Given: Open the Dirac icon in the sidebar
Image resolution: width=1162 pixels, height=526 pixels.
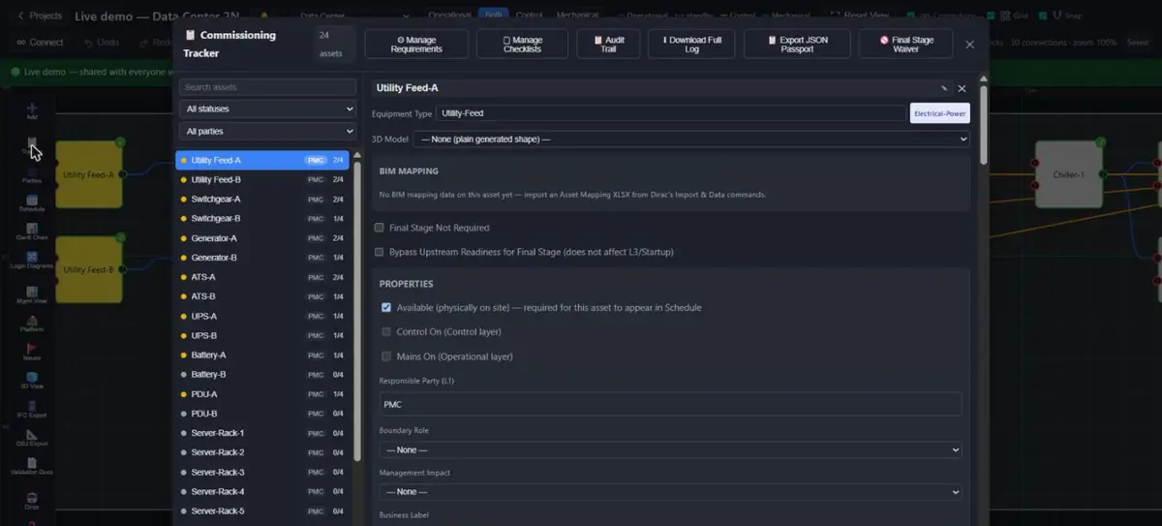Looking at the screenshot, I should point(32,500).
